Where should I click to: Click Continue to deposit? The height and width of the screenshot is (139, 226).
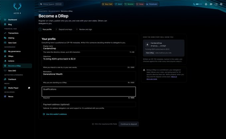[129, 124]
